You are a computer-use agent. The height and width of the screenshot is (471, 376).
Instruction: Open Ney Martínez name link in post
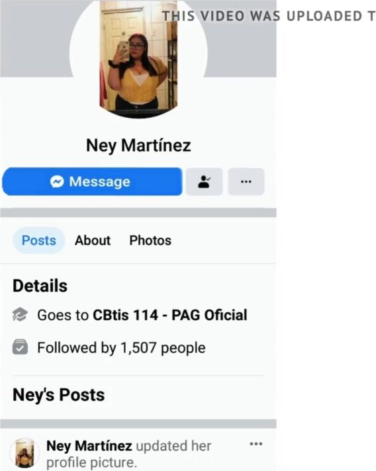[x=89, y=445]
